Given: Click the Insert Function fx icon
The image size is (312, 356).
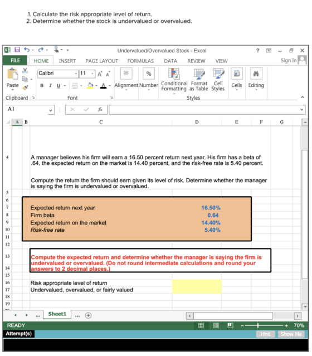Looking at the screenshot, I should [x=100, y=110].
